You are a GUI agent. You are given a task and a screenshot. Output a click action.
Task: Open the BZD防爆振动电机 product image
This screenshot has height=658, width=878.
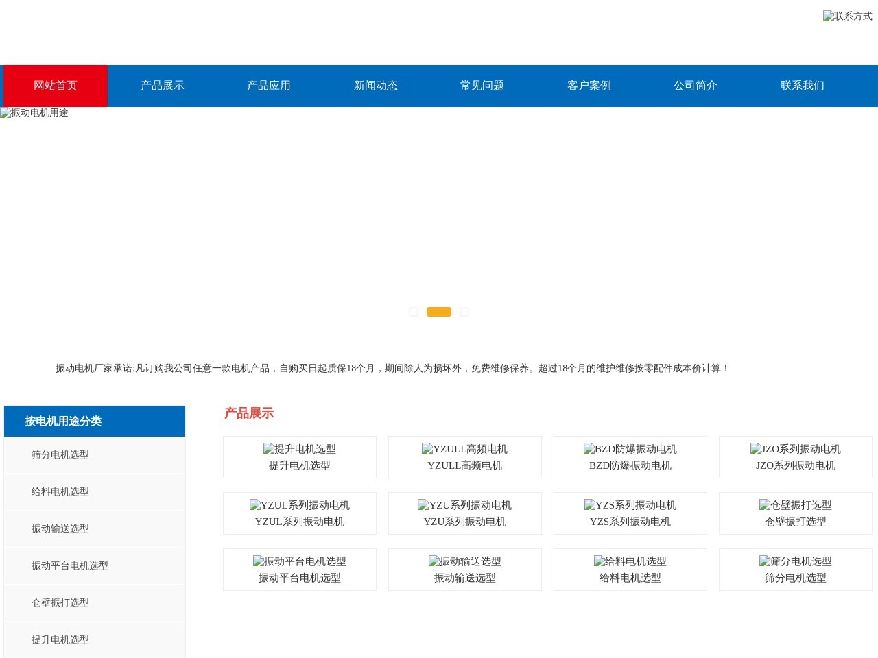pos(630,449)
